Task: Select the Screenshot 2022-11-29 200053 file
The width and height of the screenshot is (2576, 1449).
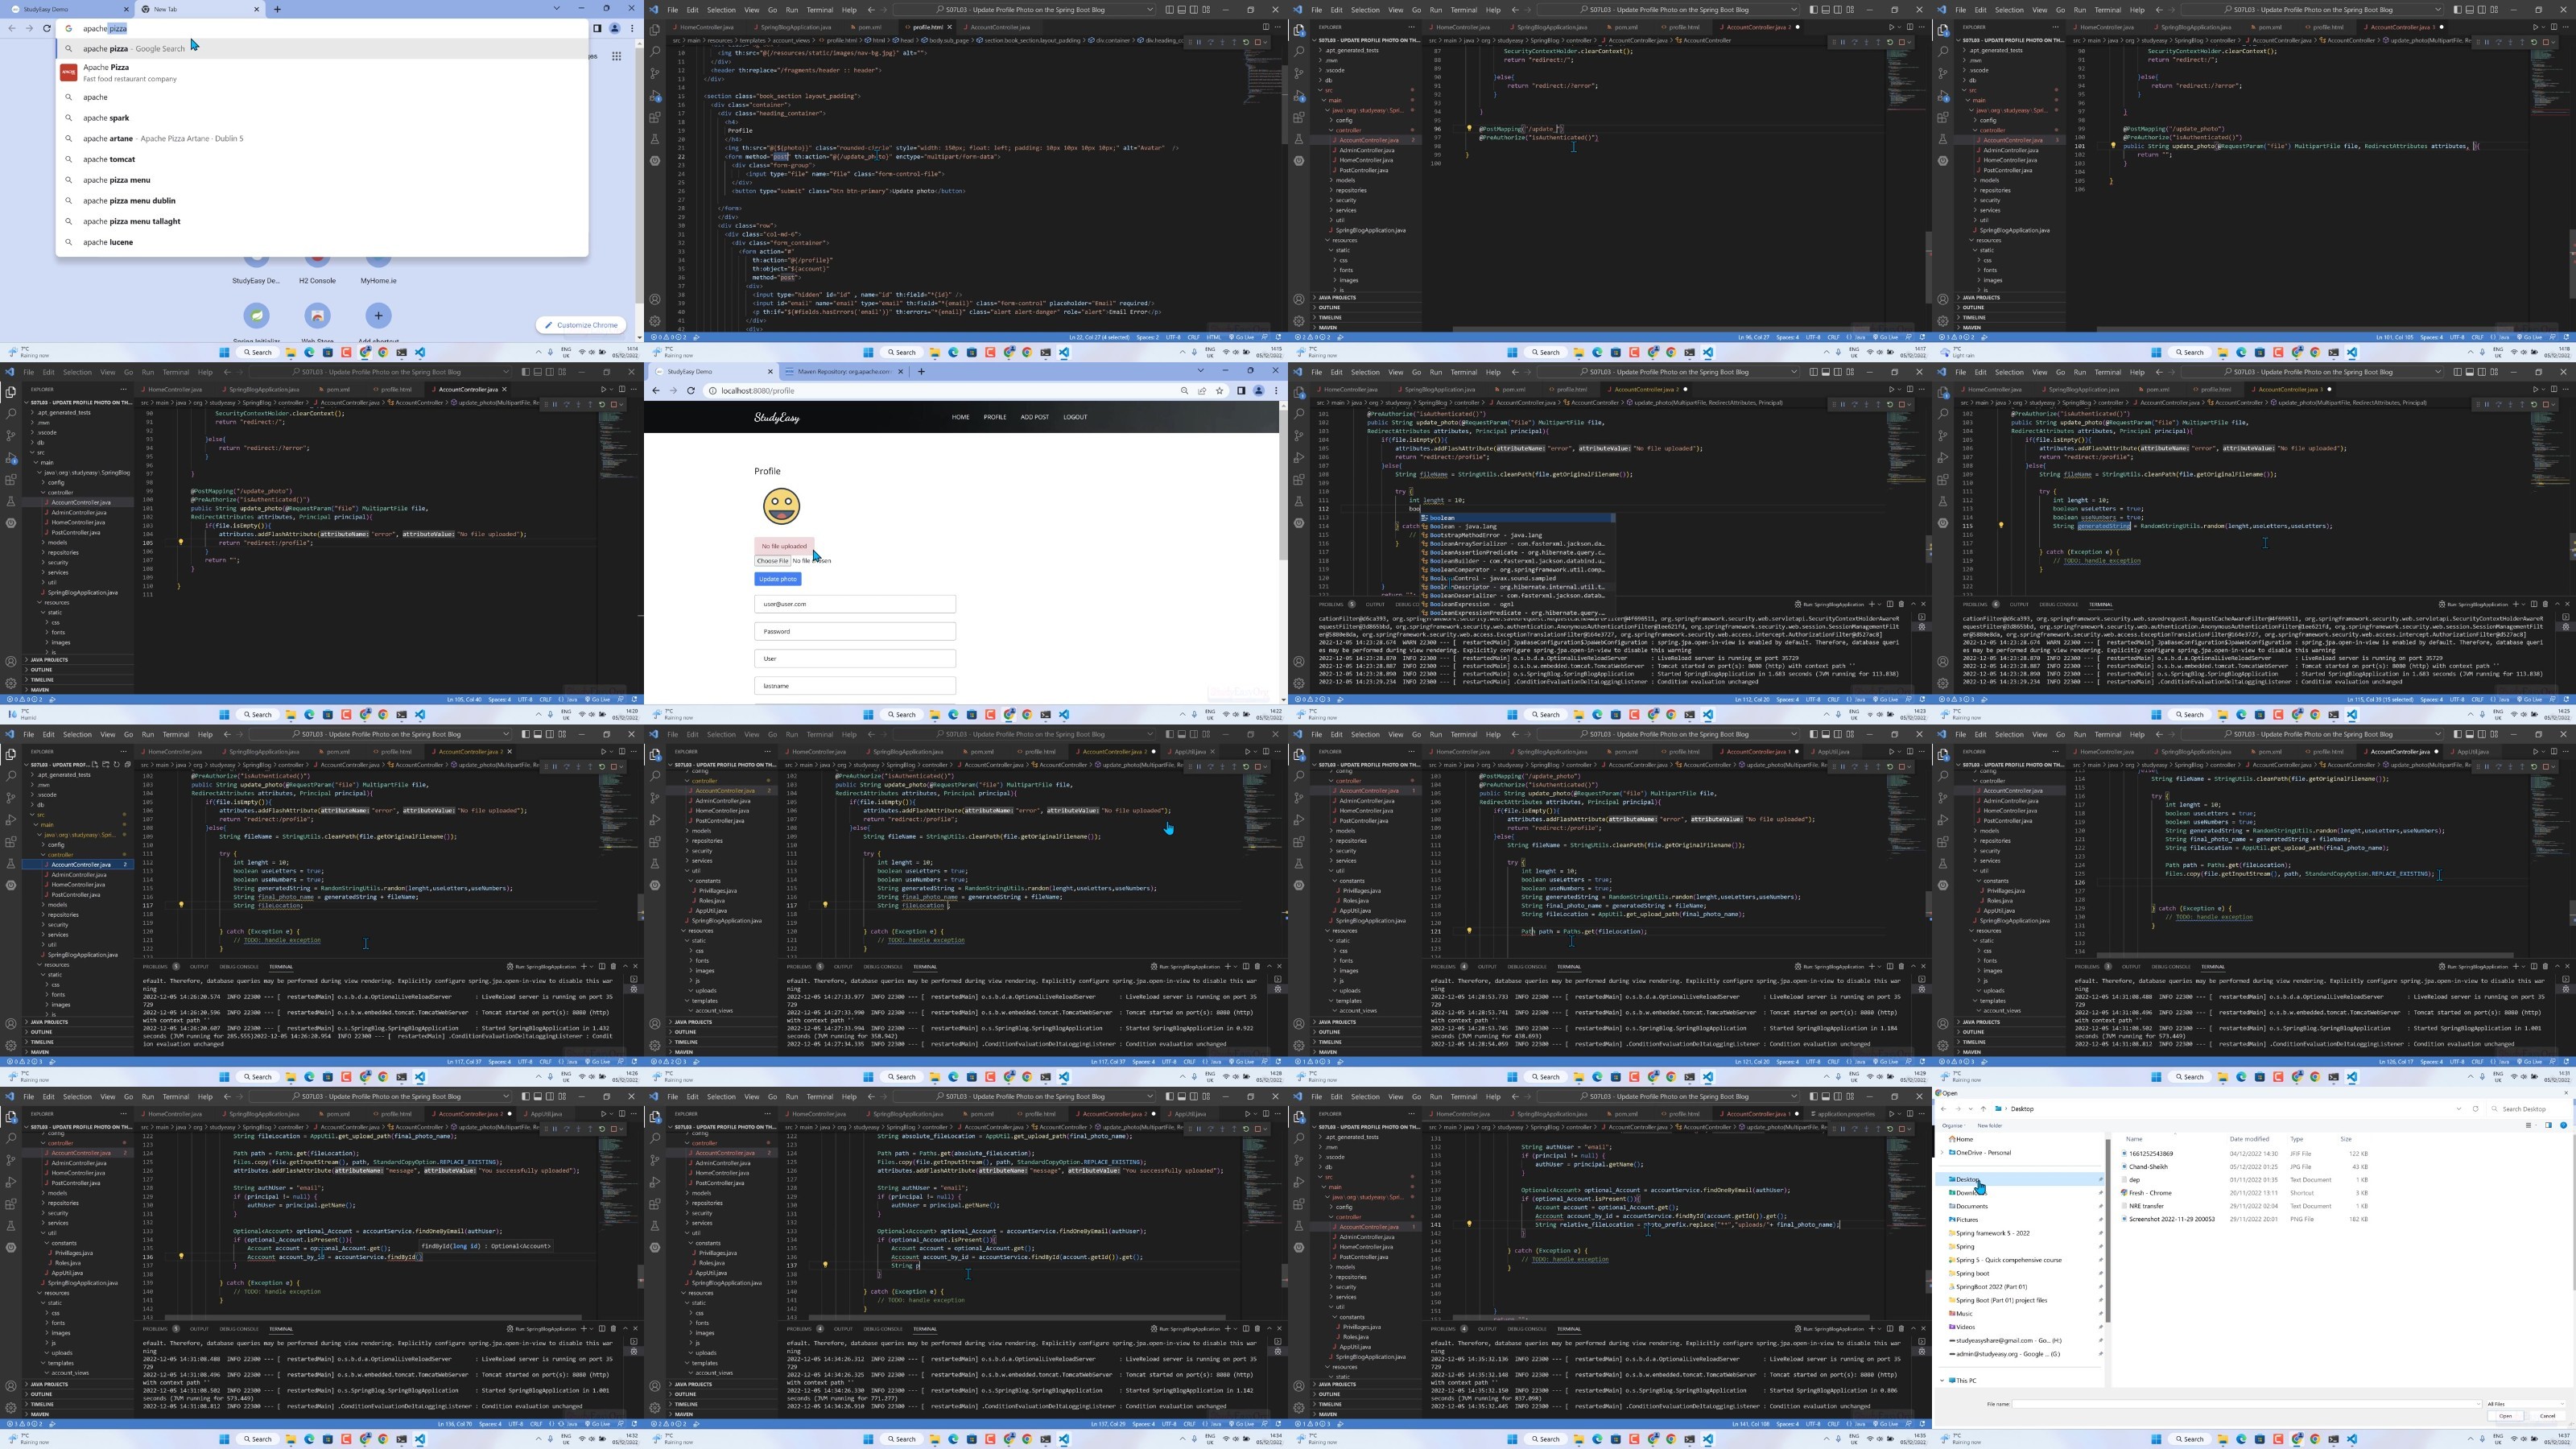Action: tap(2171, 1220)
